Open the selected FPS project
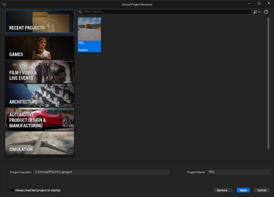This screenshot has width=274, height=197. click(x=243, y=190)
